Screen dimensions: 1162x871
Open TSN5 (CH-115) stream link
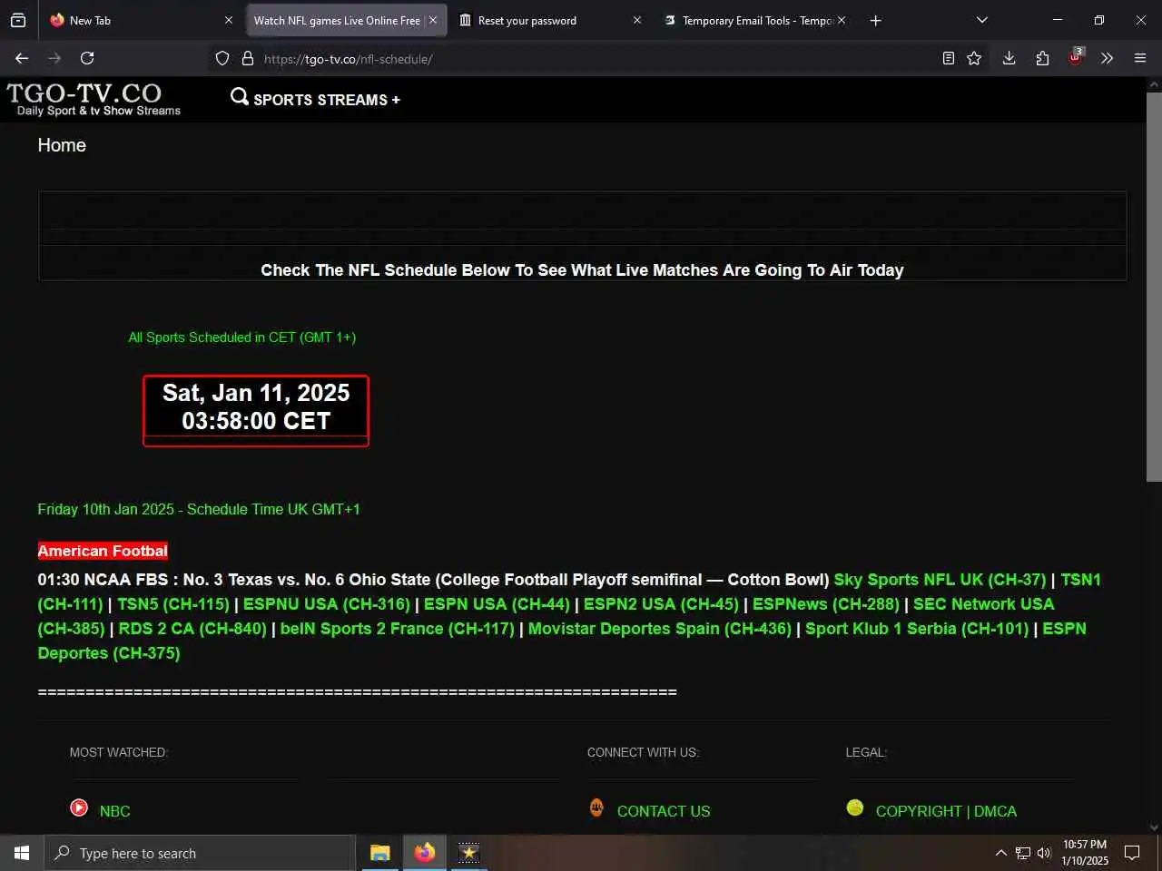tap(173, 604)
